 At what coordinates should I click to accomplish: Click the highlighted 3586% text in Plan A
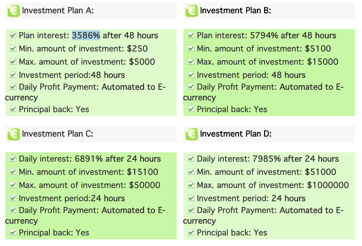coord(86,35)
